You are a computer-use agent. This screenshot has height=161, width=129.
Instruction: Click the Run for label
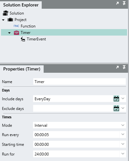[x=8, y=154]
